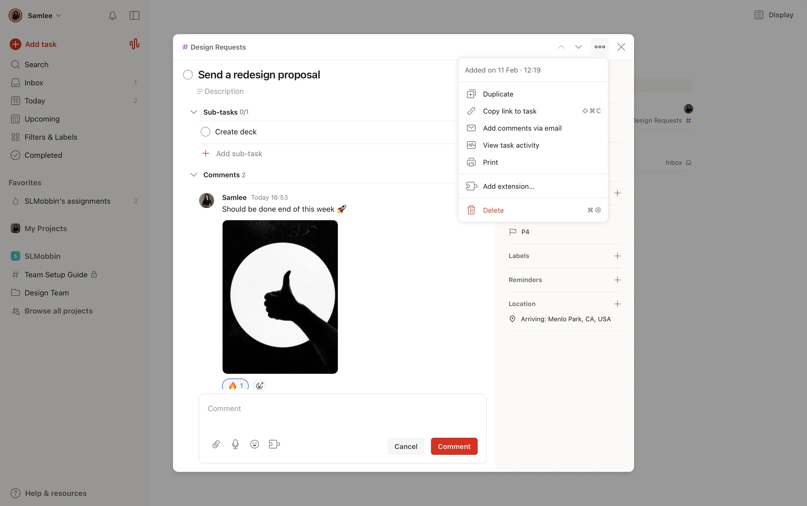Image resolution: width=807 pixels, height=506 pixels.
Task: Open the notifications bell
Action: tap(112, 16)
